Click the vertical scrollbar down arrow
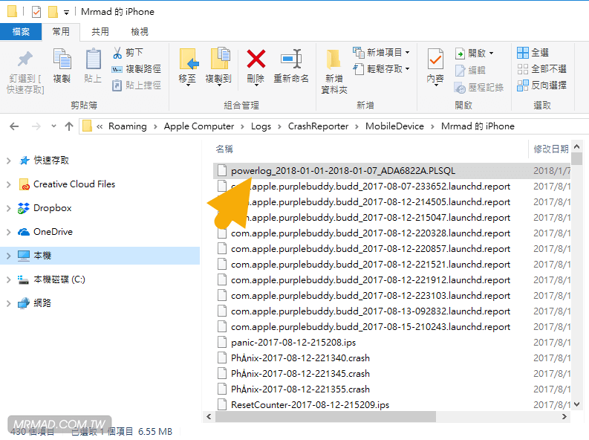 pyautogui.click(x=577, y=404)
